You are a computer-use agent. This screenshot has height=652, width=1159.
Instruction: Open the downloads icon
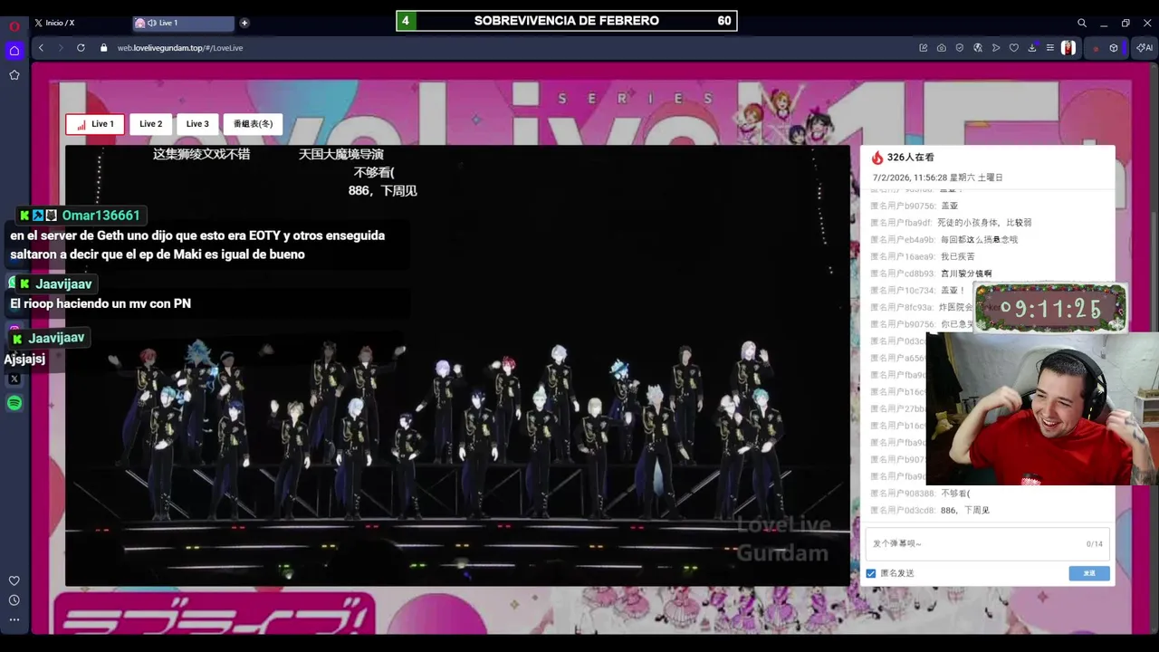[x=1032, y=48]
